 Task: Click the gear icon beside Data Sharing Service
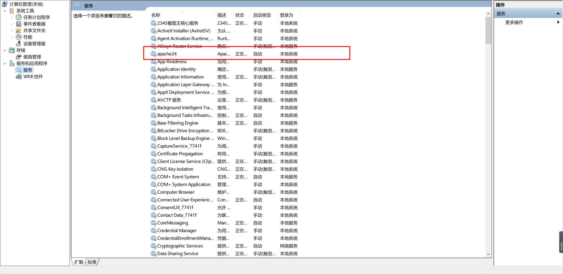[153, 254]
